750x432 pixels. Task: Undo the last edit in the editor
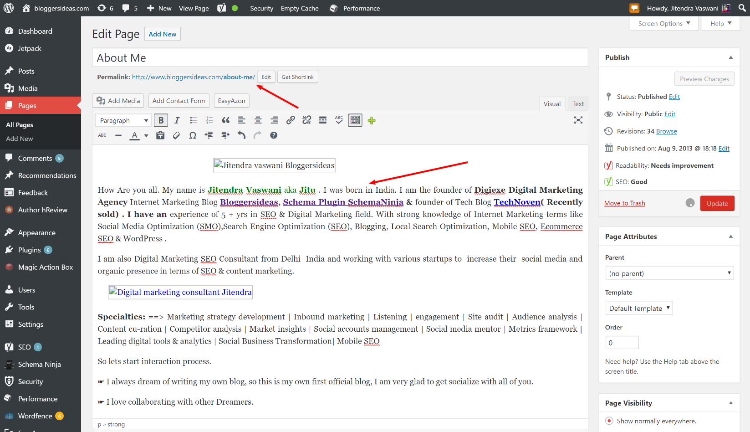[x=241, y=135]
